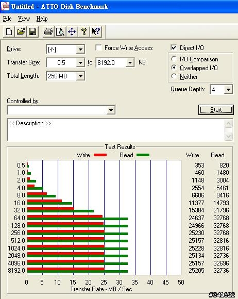Expand the Drive dropdown list
Screen dimensions: 238x299
(80, 49)
